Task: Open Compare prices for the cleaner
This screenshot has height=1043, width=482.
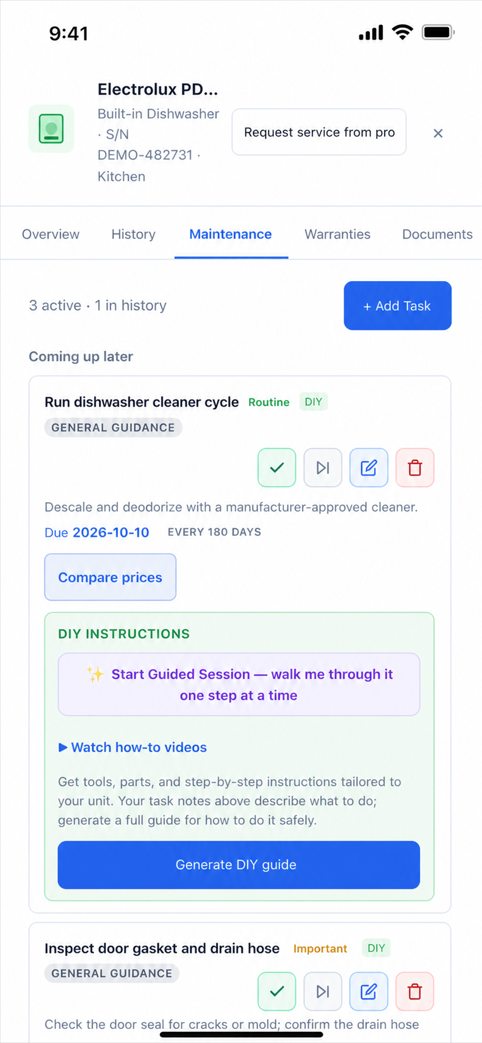Action: point(110,577)
